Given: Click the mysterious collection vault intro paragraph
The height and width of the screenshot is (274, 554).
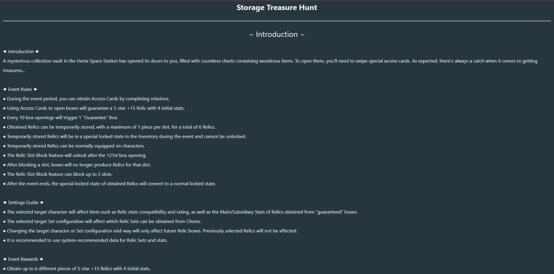Looking at the screenshot, I should (270, 61).
